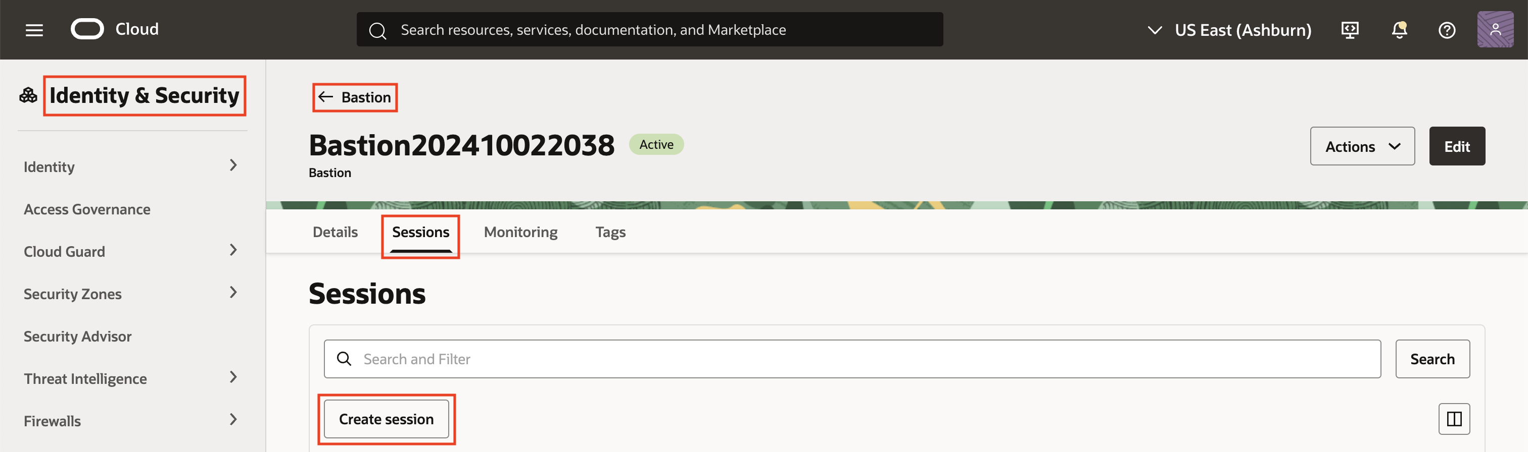This screenshot has height=452, width=1528.
Task: Open the help question mark icon
Action: [1447, 30]
